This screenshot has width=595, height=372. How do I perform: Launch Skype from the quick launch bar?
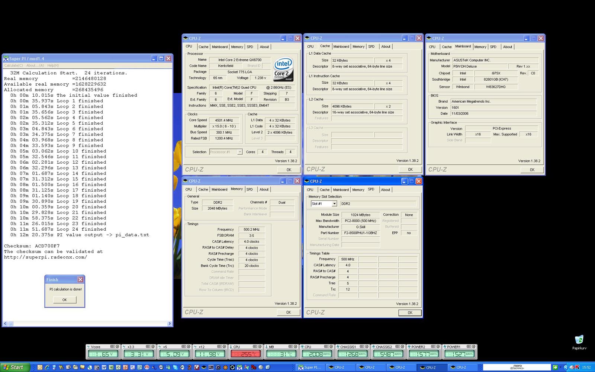[x=175, y=367]
